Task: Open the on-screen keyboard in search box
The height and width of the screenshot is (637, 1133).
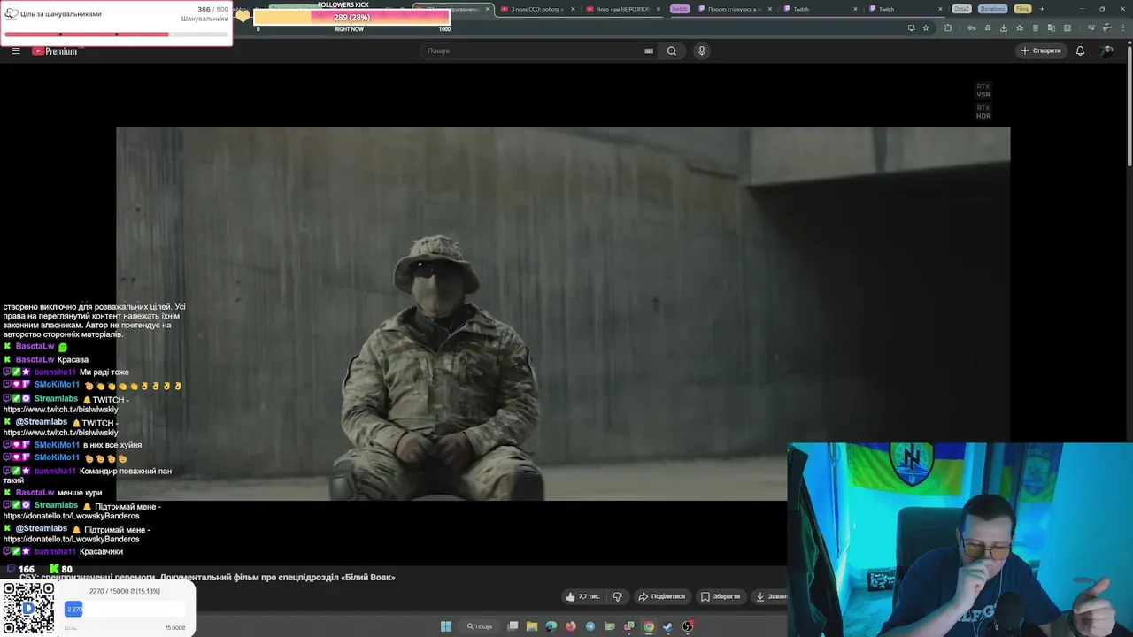Action: (649, 50)
